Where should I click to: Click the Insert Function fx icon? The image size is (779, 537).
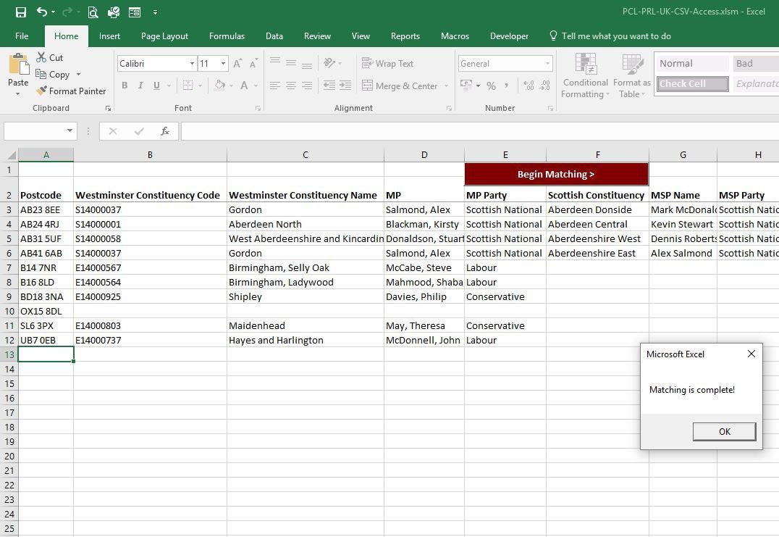click(165, 130)
